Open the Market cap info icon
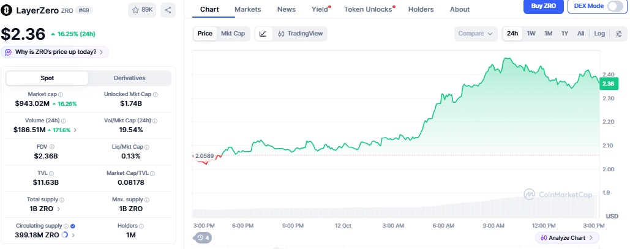The height and width of the screenshot is (249, 630). click(61, 95)
